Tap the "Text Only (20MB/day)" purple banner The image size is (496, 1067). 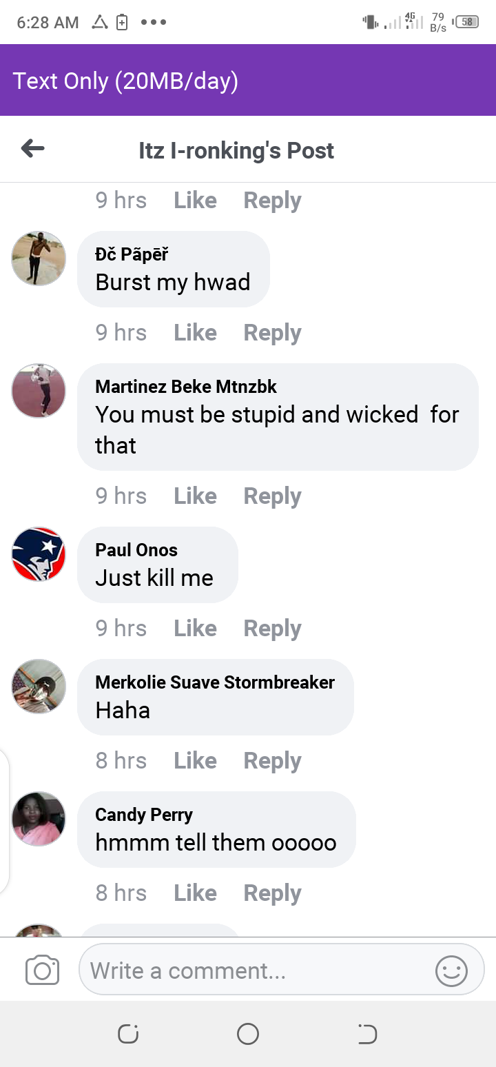(248, 80)
